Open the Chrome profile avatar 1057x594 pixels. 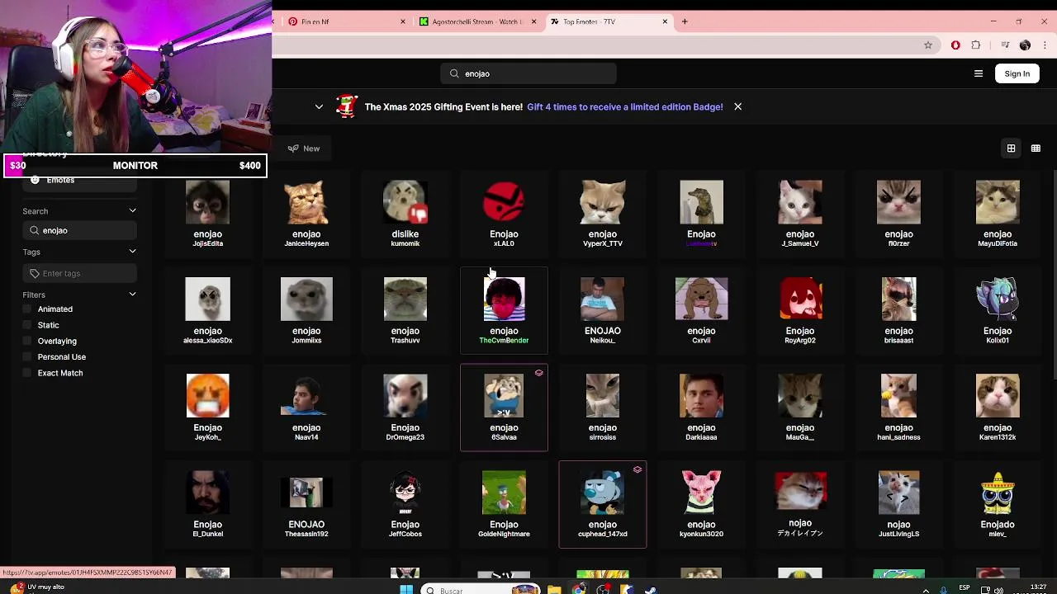1025,45
